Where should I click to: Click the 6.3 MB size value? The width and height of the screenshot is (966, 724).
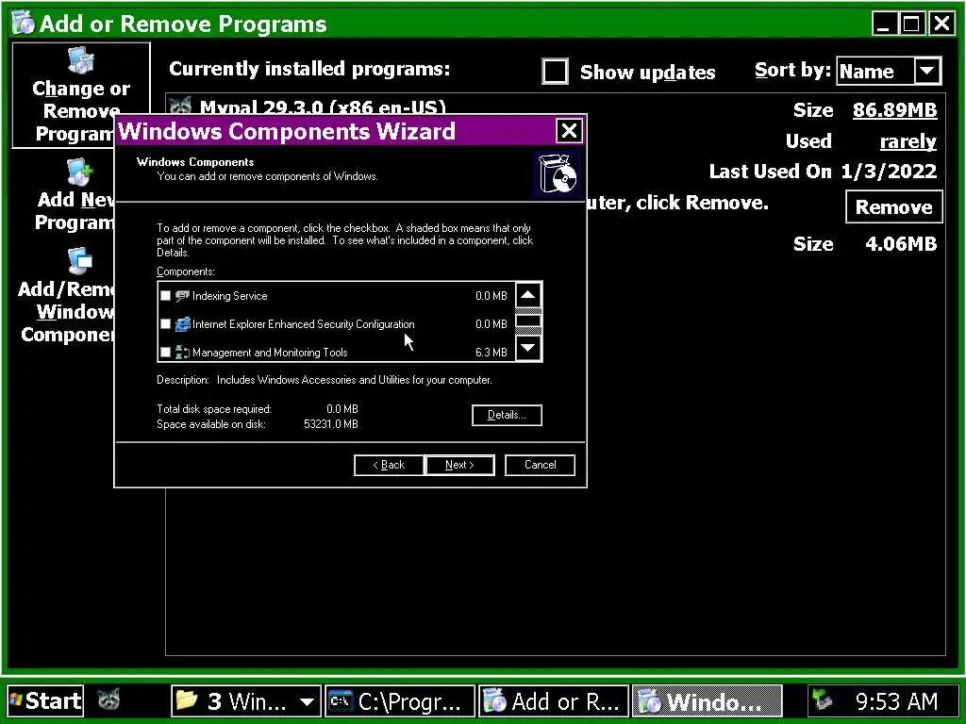(491, 353)
